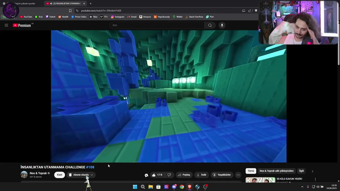This screenshot has height=191, width=340.
Task: Open the Gmail bookmark
Action: click(x=132, y=17)
